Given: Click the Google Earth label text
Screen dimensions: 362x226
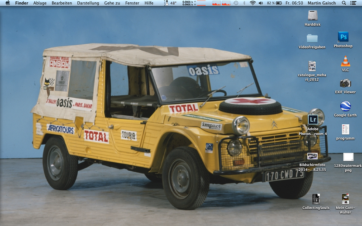Looking at the screenshot, I should tap(345, 115).
